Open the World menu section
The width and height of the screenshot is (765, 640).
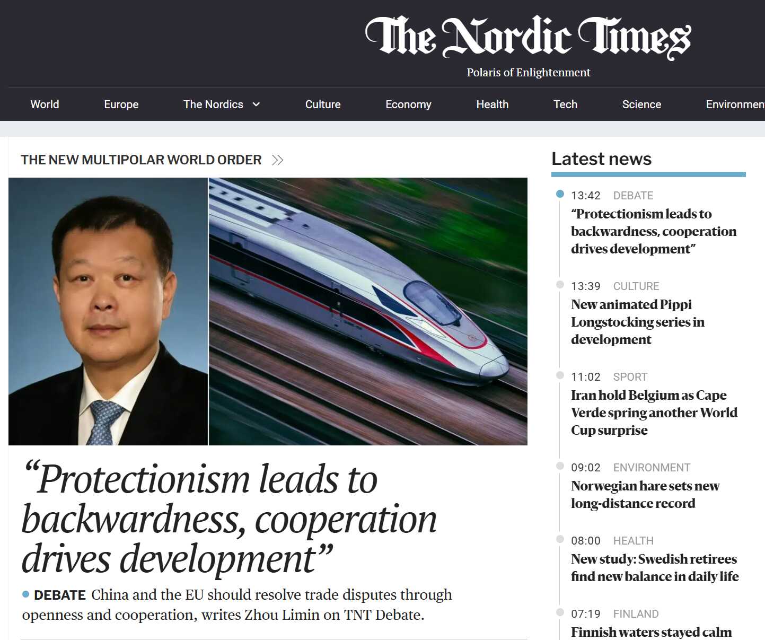point(45,104)
